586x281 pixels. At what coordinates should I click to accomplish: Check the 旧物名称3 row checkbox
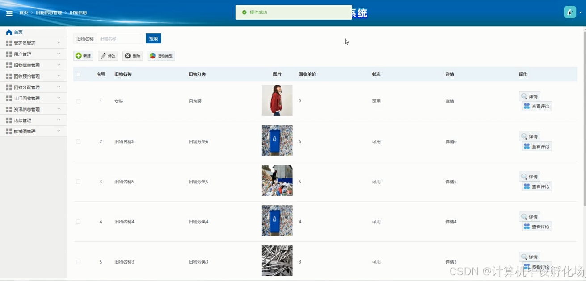78,262
